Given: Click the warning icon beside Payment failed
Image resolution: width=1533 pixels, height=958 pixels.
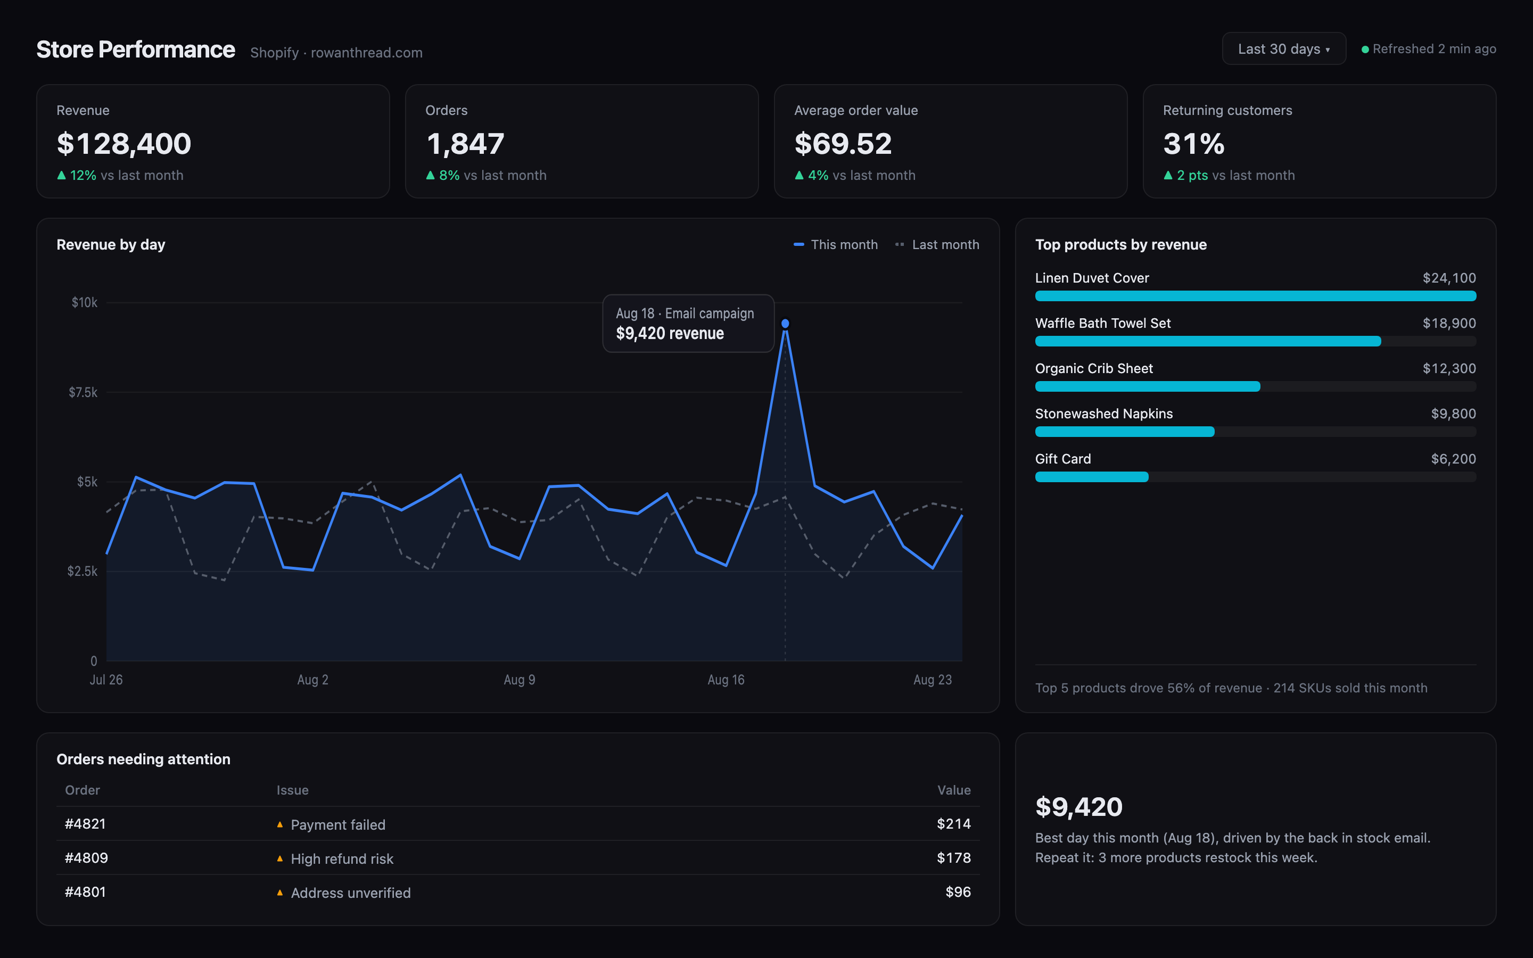Looking at the screenshot, I should [x=280, y=824].
